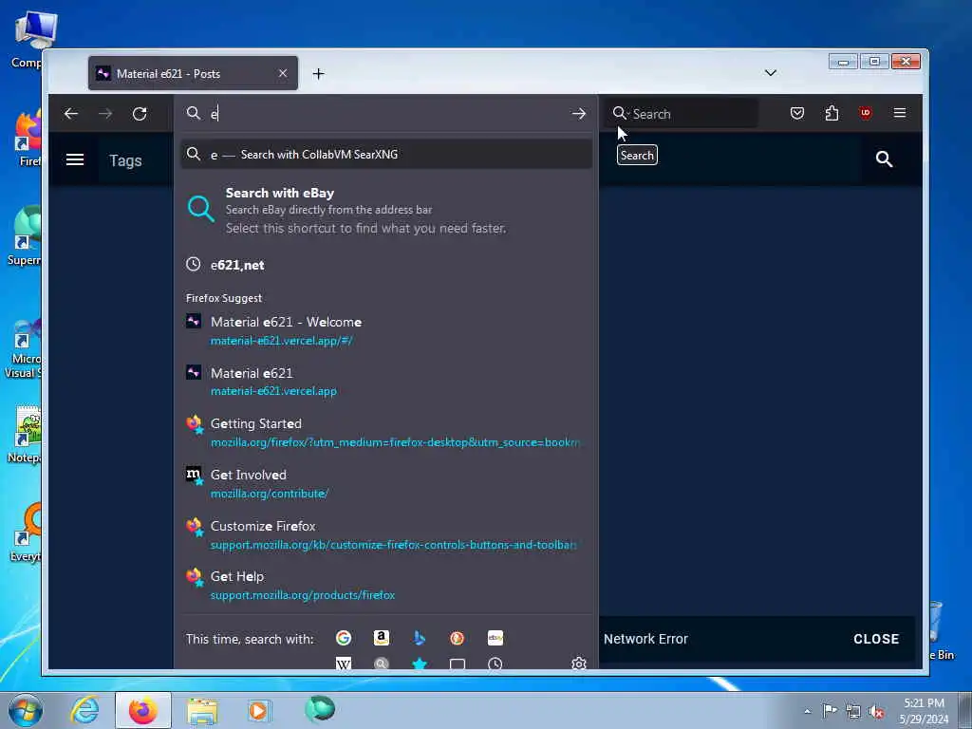Viewport: 972px width, 729px height.
Task: Open the clock showing 5:21 PM
Action: click(925, 710)
